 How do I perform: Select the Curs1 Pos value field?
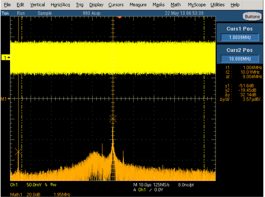[240, 37]
